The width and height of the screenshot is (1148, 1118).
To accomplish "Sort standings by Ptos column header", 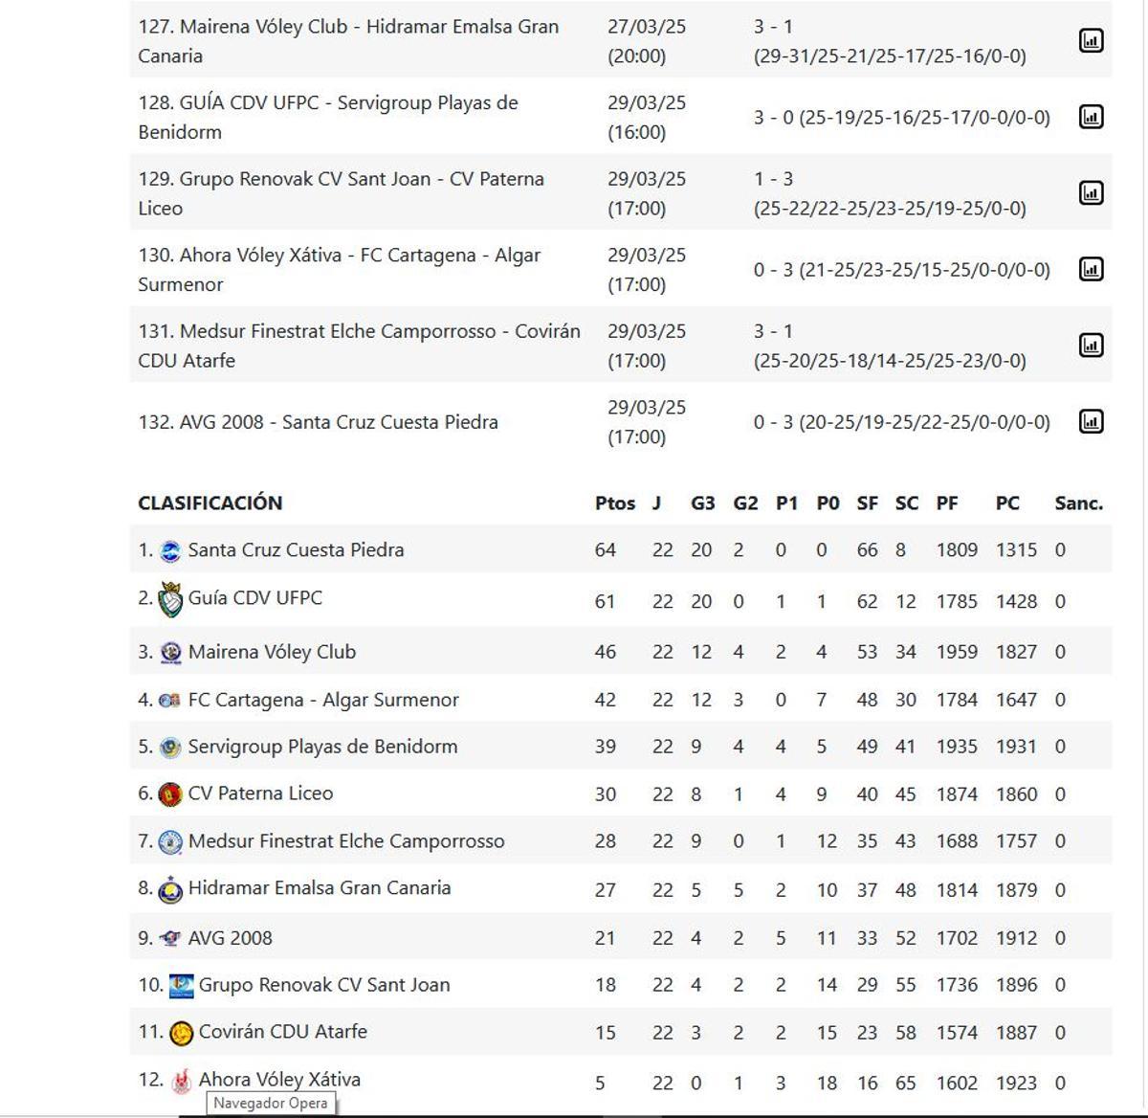I will [617, 503].
